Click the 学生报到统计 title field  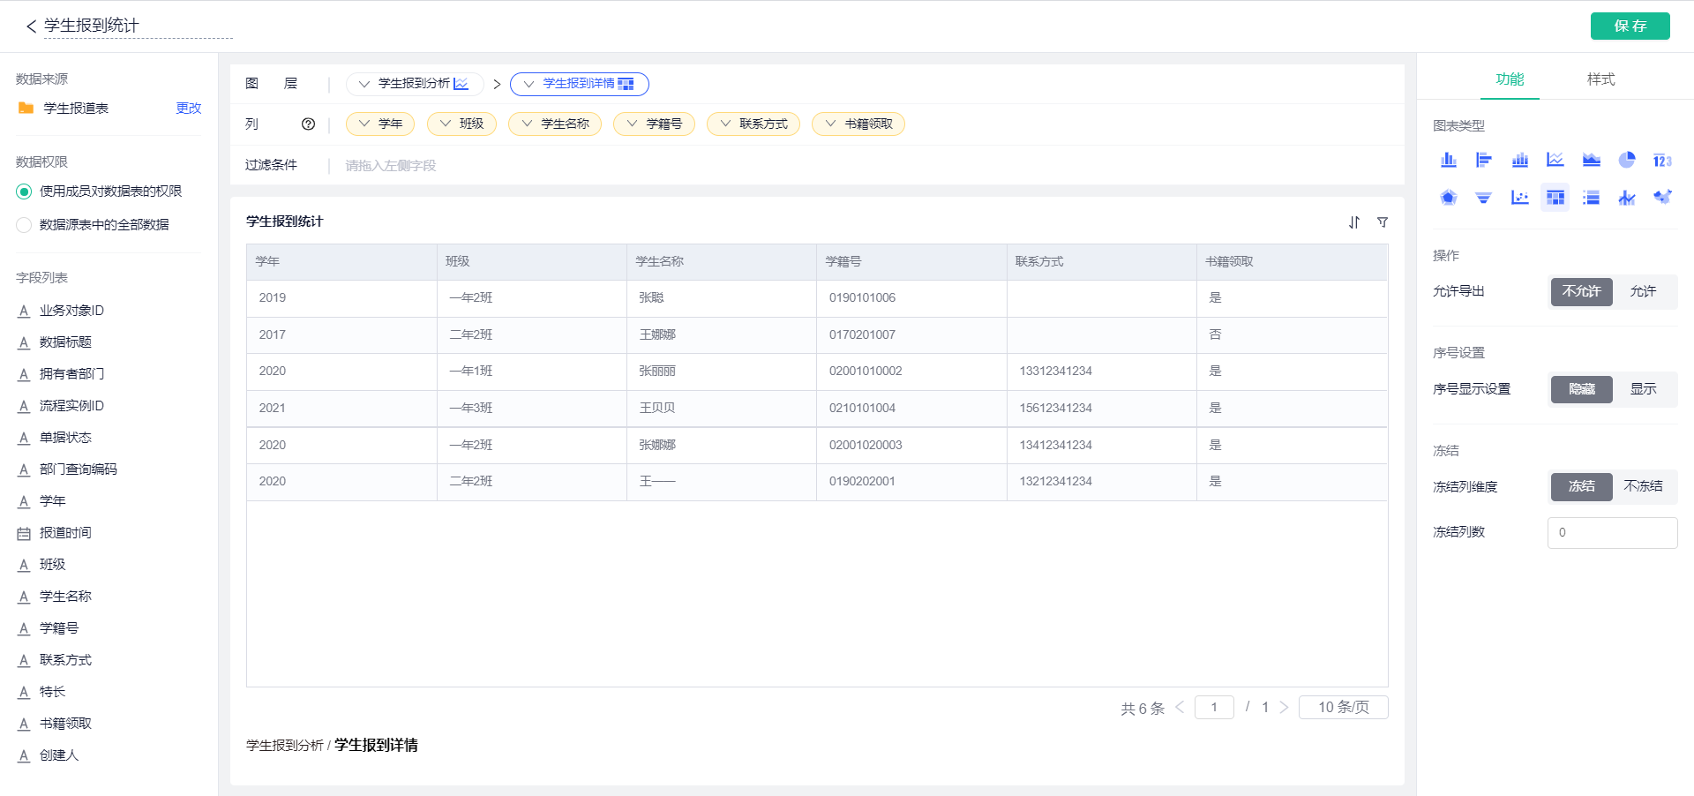coord(139,26)
